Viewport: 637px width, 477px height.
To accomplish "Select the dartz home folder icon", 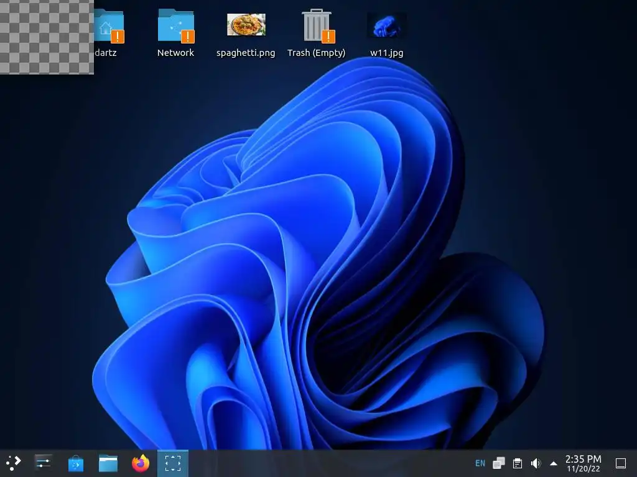I will pyautogui.click(x=108, y=26).
